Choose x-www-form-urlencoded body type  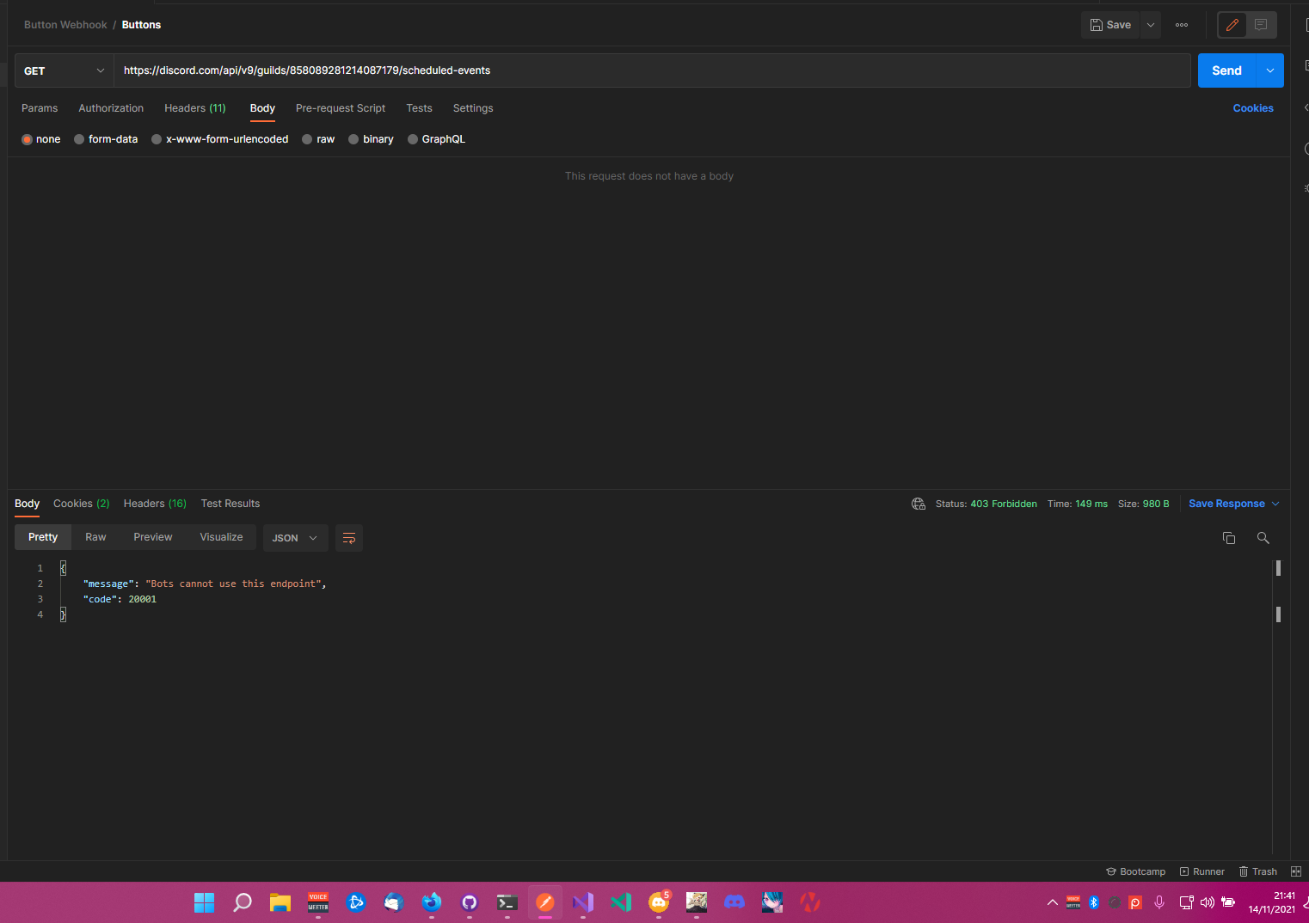click(220, 139)
